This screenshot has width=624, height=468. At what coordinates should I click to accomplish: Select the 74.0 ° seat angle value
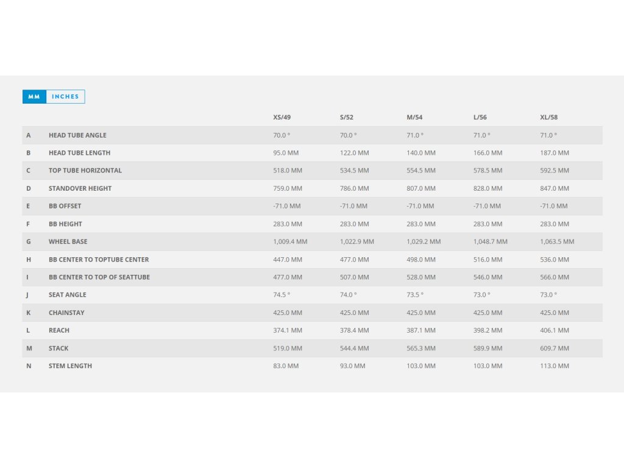(x=348, y=295)
